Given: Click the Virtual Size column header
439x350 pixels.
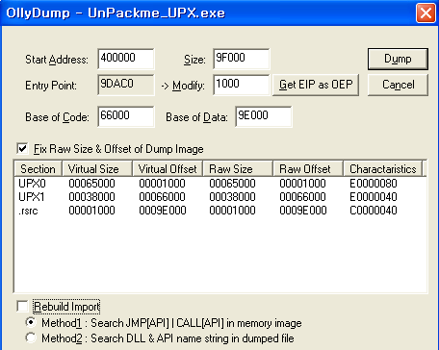Looking at the screenshot, I should pos(97,169).
